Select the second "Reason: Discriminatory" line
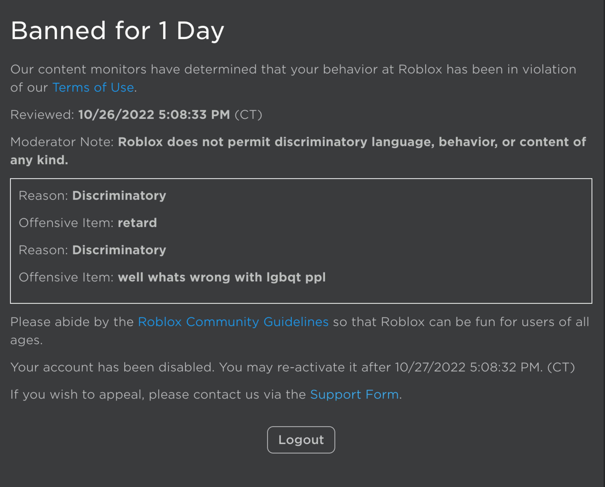This screenshot has height=487, width=605. tap(92, 250)
